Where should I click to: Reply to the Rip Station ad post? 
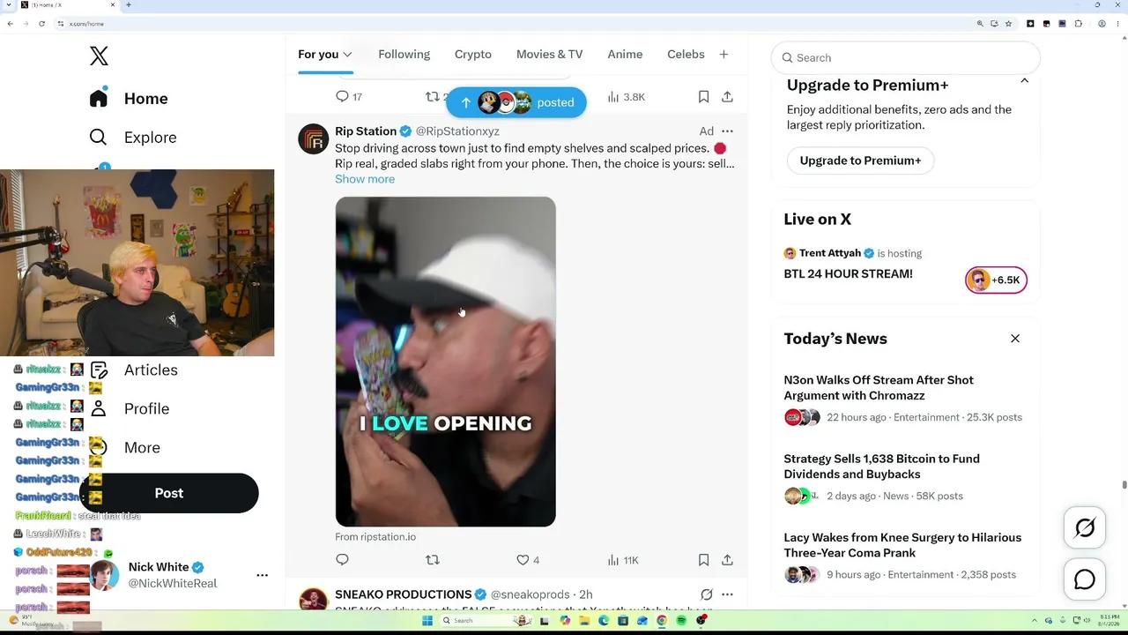[x=342, y=560]
